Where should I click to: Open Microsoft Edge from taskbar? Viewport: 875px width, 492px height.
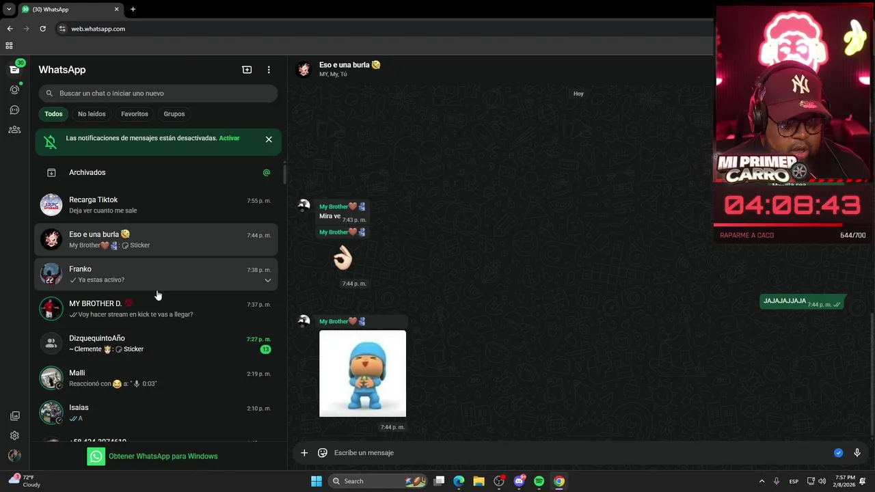click(x=459, y=481)
